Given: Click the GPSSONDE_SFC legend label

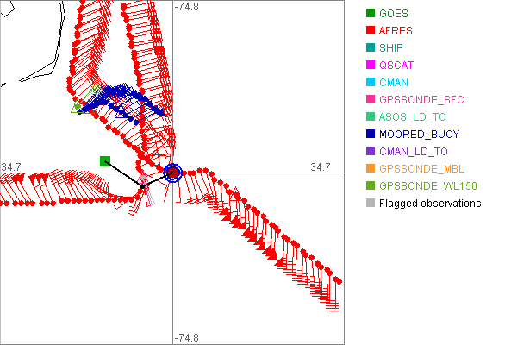Looking at the screenshot, I should (x=421, y=100).
